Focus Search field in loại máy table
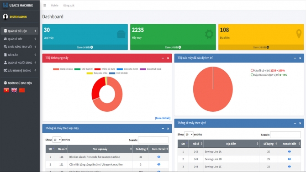 point(153,140)
